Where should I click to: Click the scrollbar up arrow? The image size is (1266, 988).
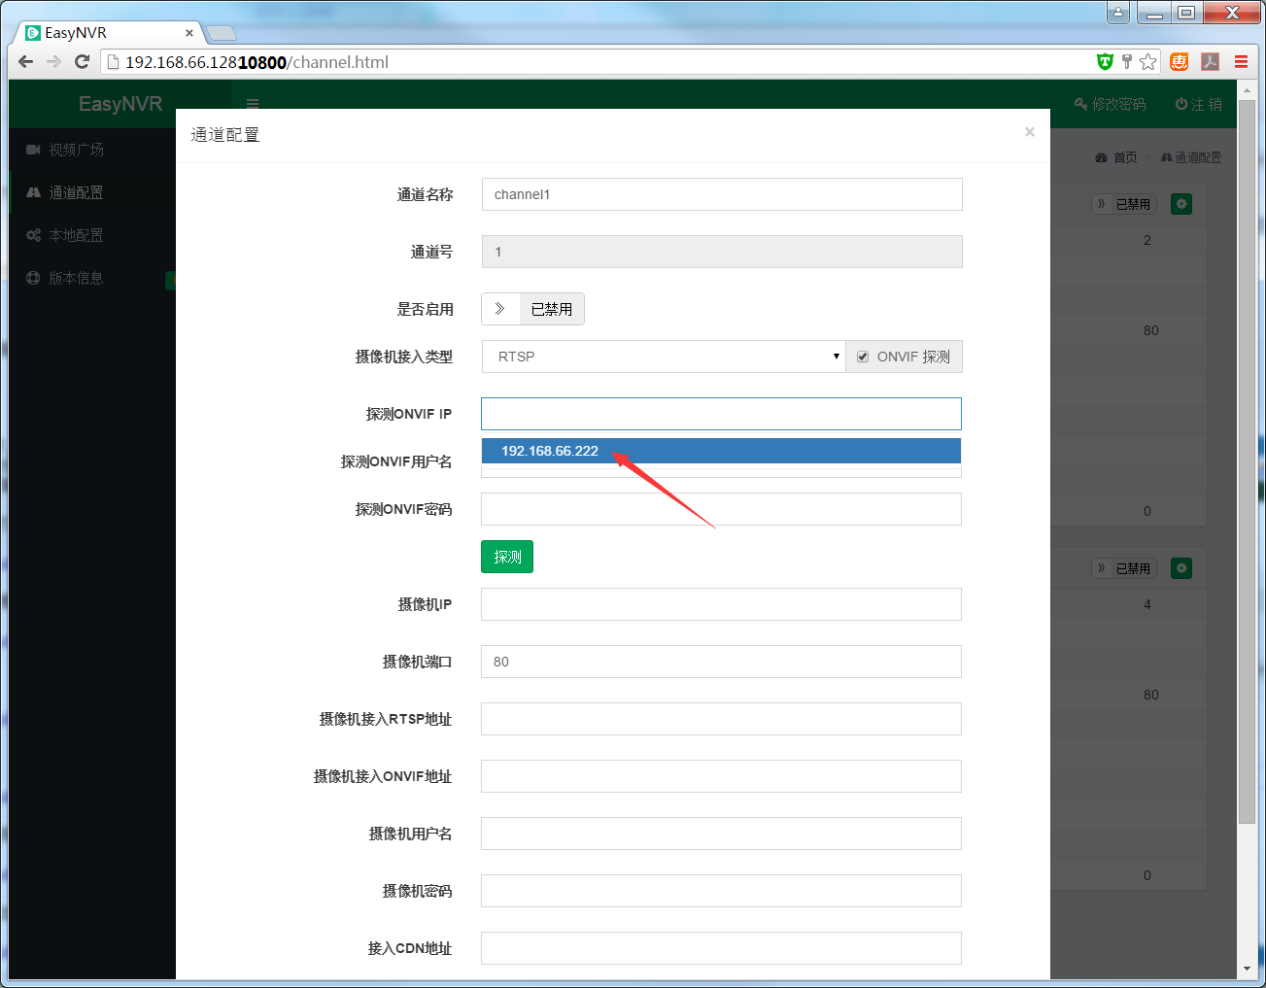click(1247, 88)
